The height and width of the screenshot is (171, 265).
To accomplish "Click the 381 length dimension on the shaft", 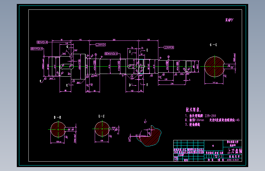I will pyautogui.click(x=114, y=40).
